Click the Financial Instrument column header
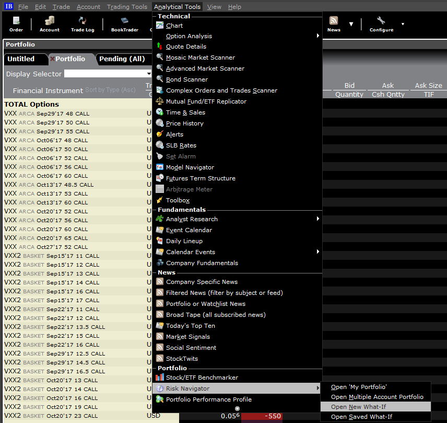 point(48,90)
